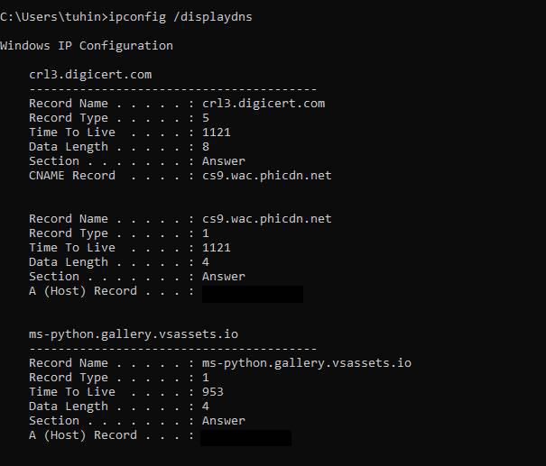Screen dimensions: 546x466
Task: Select the Windows IP Configuration line
Action: [x=87, y=45]
